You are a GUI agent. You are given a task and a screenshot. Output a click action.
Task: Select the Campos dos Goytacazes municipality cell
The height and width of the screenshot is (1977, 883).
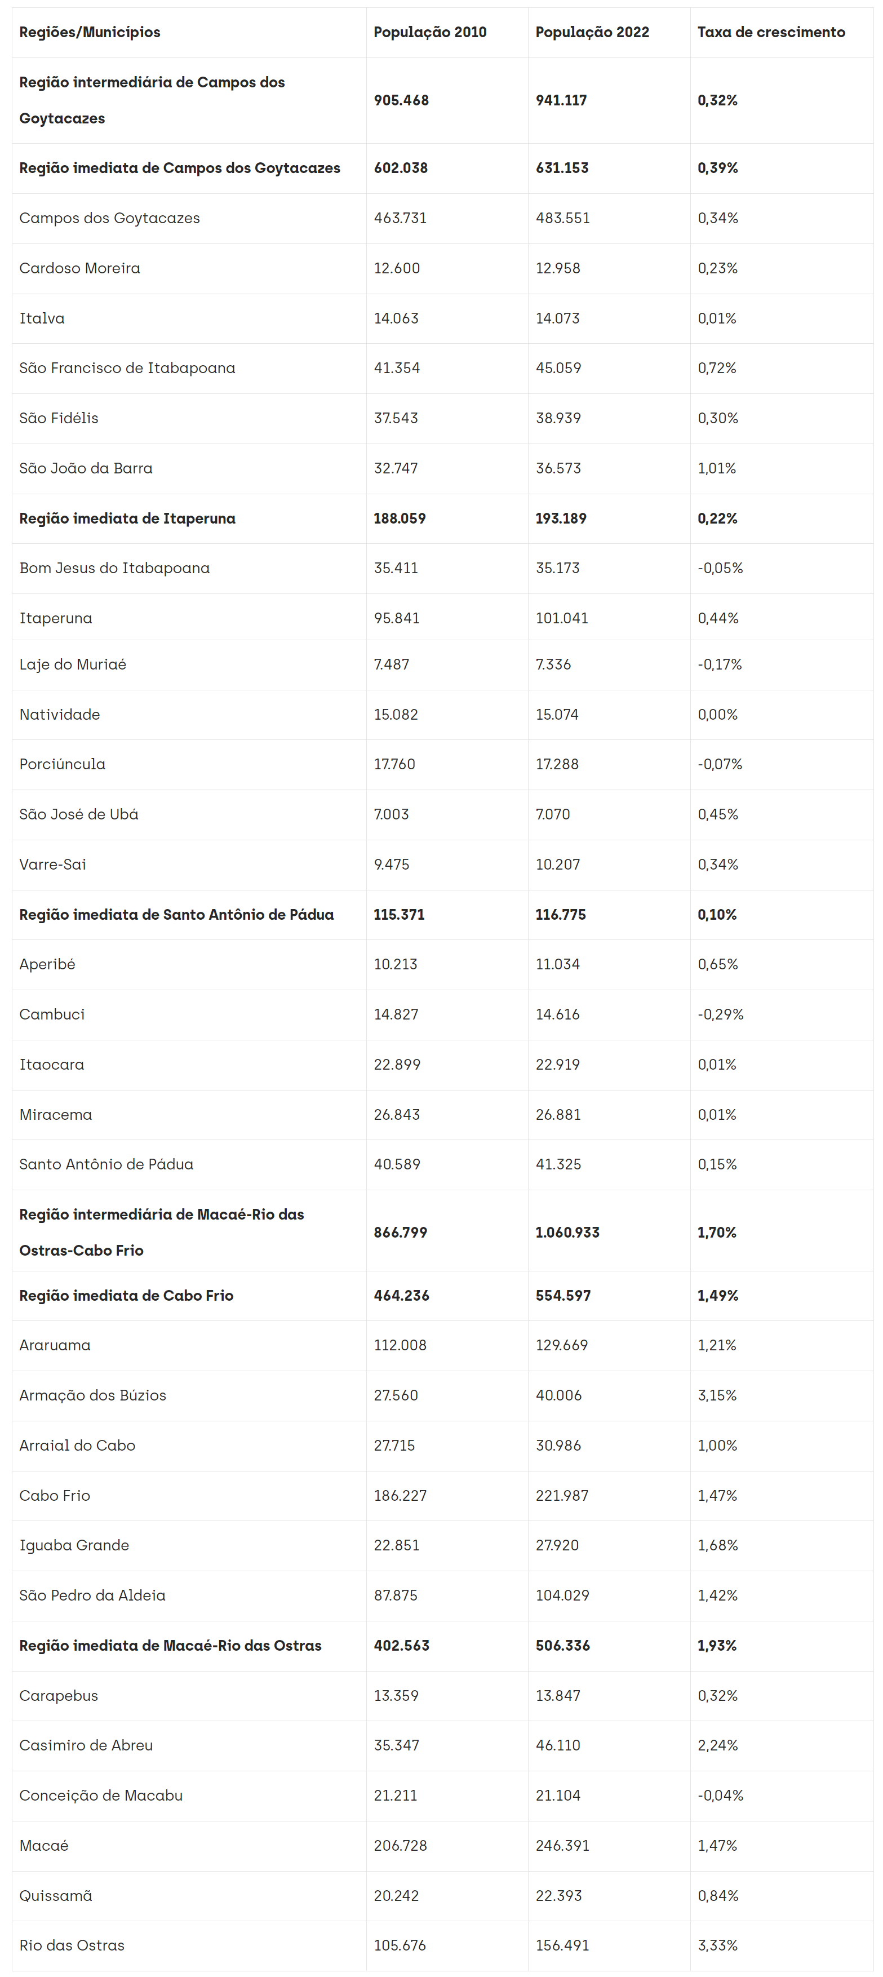click(x=110, y=218)
